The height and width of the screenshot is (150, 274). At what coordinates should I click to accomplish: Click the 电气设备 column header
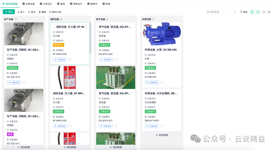(x=100, y=19)
